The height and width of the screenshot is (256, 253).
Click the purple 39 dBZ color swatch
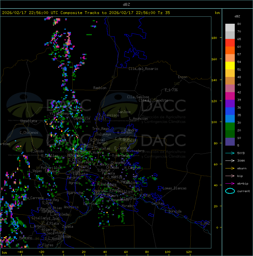230,103
